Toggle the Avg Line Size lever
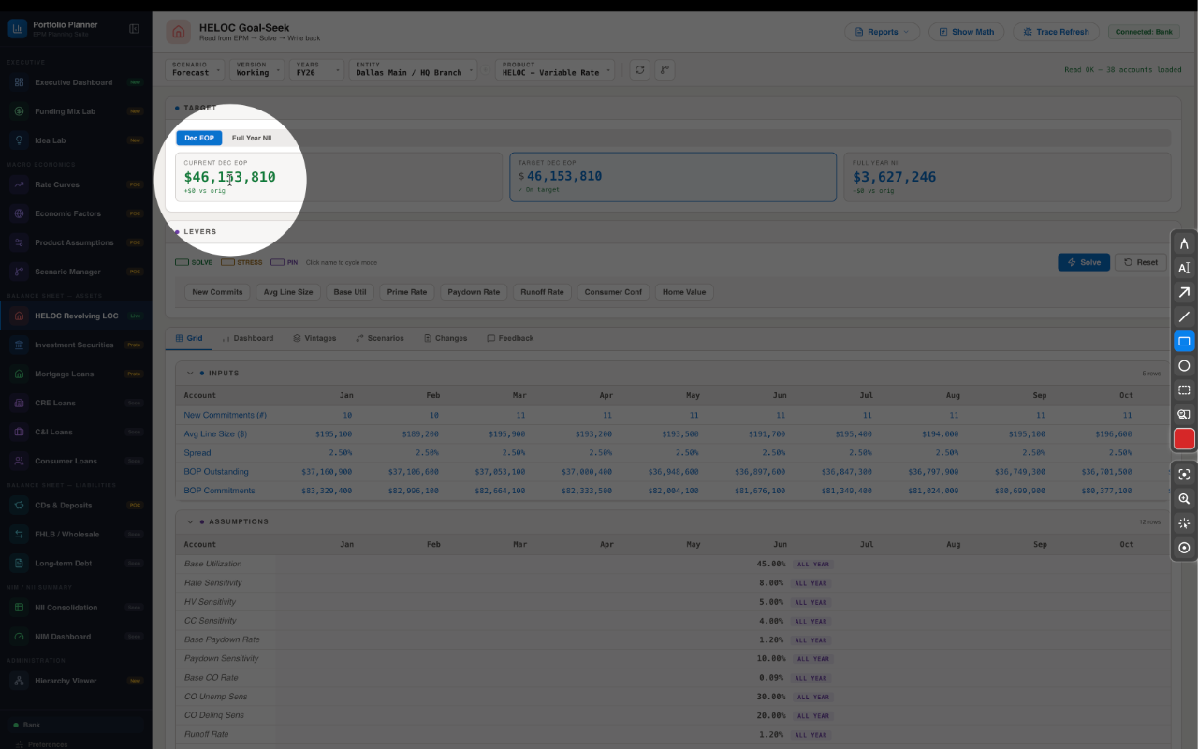Image resolution: width=1198 pixels, height=749 pixels. coord(288,292)
